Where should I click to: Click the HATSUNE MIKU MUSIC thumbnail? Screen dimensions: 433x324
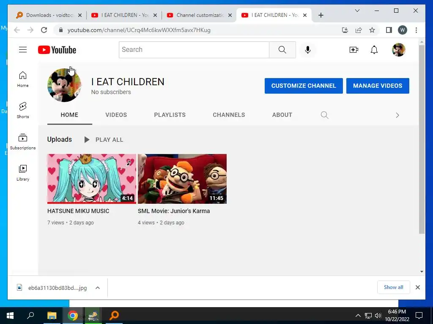(91, 179)
